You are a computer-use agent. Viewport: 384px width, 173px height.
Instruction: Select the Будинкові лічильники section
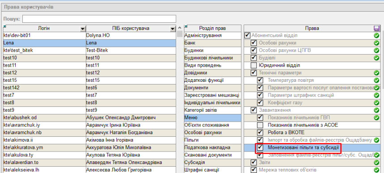click(x=213, y=58)
